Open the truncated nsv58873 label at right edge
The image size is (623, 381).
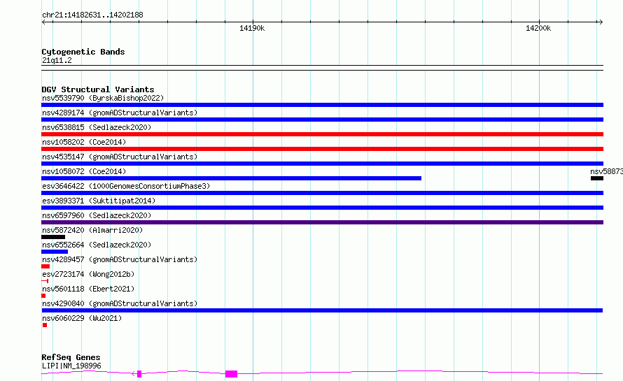tap(606, 171)
